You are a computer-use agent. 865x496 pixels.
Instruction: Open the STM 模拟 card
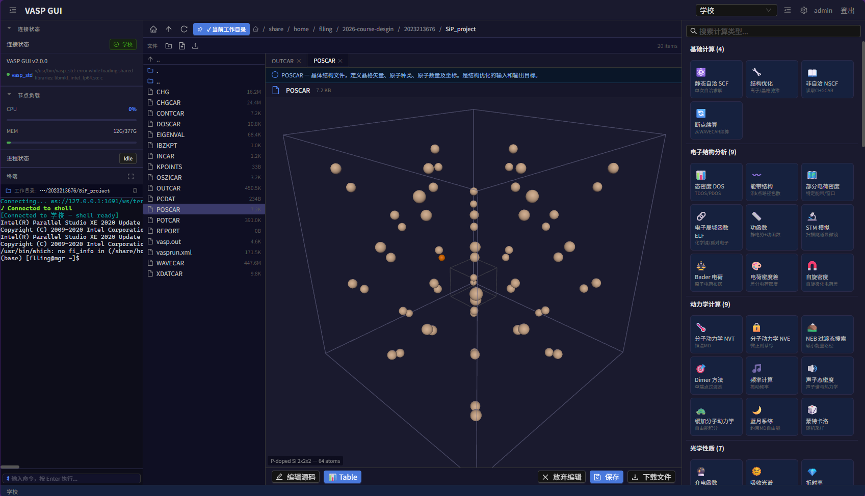(827, 227)
